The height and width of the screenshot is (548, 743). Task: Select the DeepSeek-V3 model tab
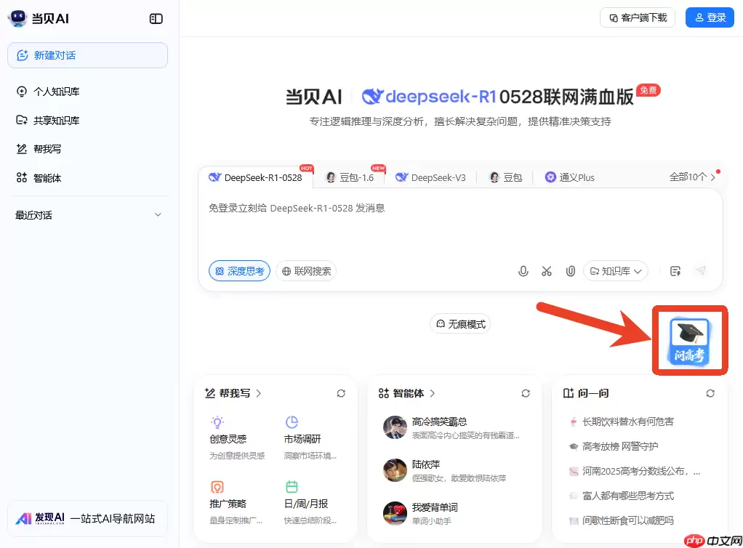point(430,177)
